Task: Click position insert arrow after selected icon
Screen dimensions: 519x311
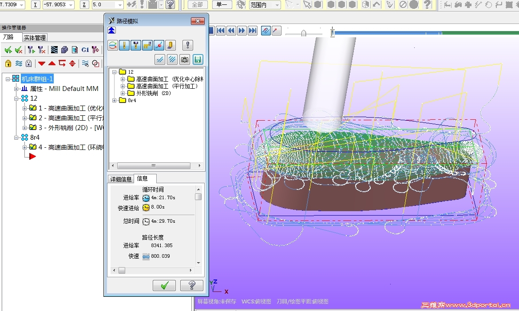Action: click(x=62, y=63)
